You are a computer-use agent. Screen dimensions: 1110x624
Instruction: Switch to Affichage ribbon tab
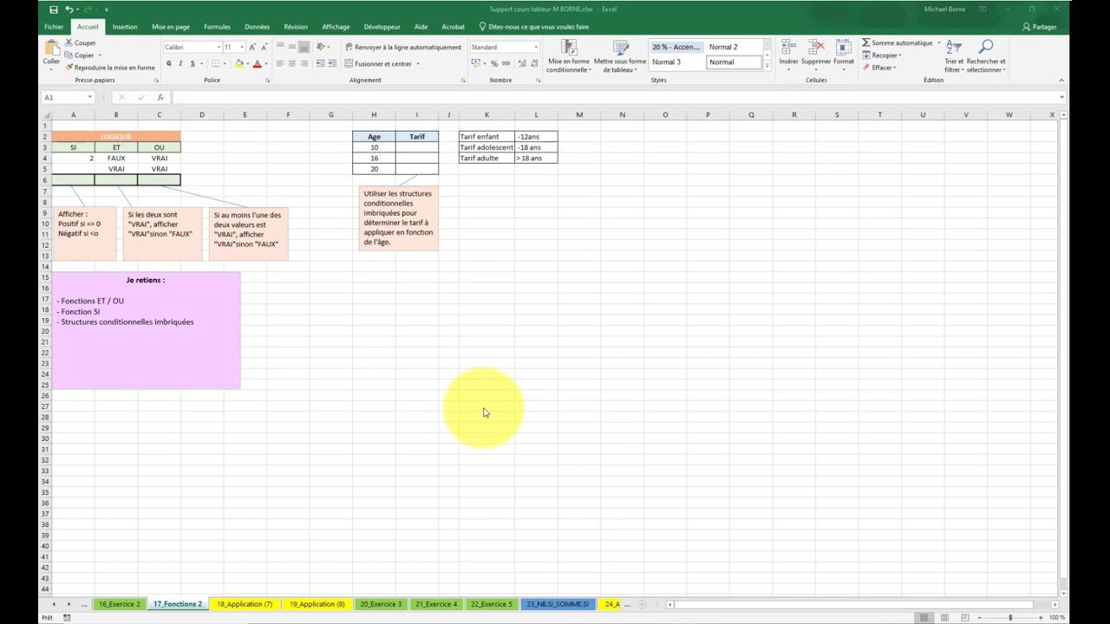[336, 27]
